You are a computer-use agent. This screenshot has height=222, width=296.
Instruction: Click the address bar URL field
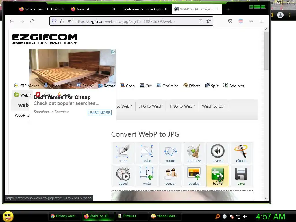(132, 21)
